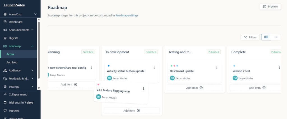This screenshot has width=287, height=119.
Task: Expand the AcmeCorp project dropdown
Action: [x=35, y=14]
